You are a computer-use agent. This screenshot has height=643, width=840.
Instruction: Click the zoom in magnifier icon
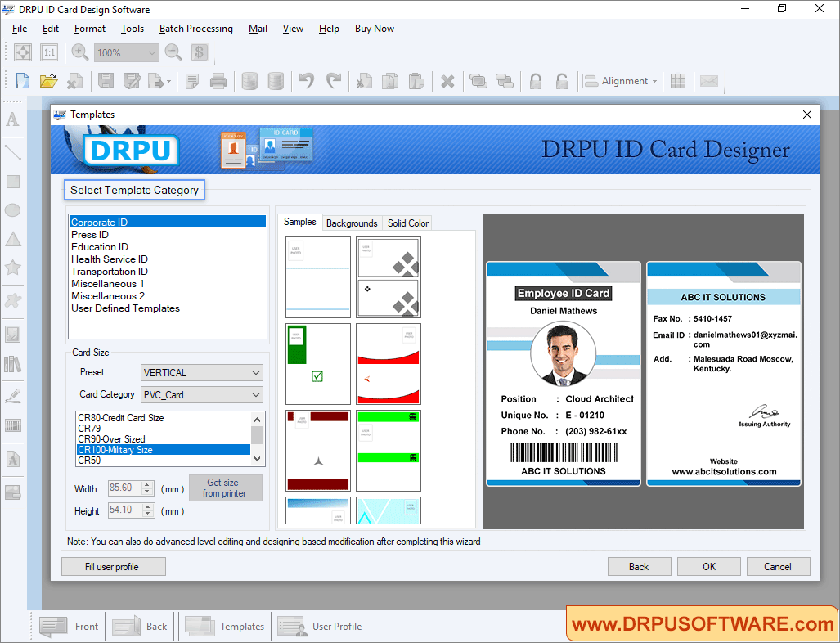pos(80,52)
